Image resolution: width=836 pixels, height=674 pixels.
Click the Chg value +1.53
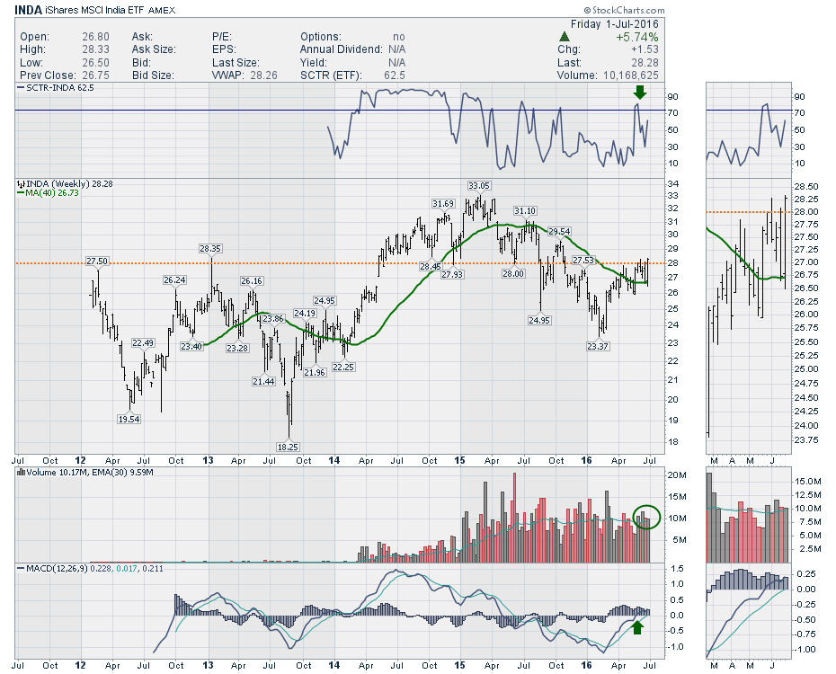(645, 49)
